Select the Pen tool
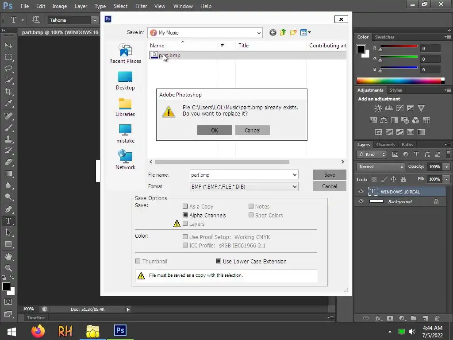The width and height of the screenshot is (453, 340). click(8, 209)
